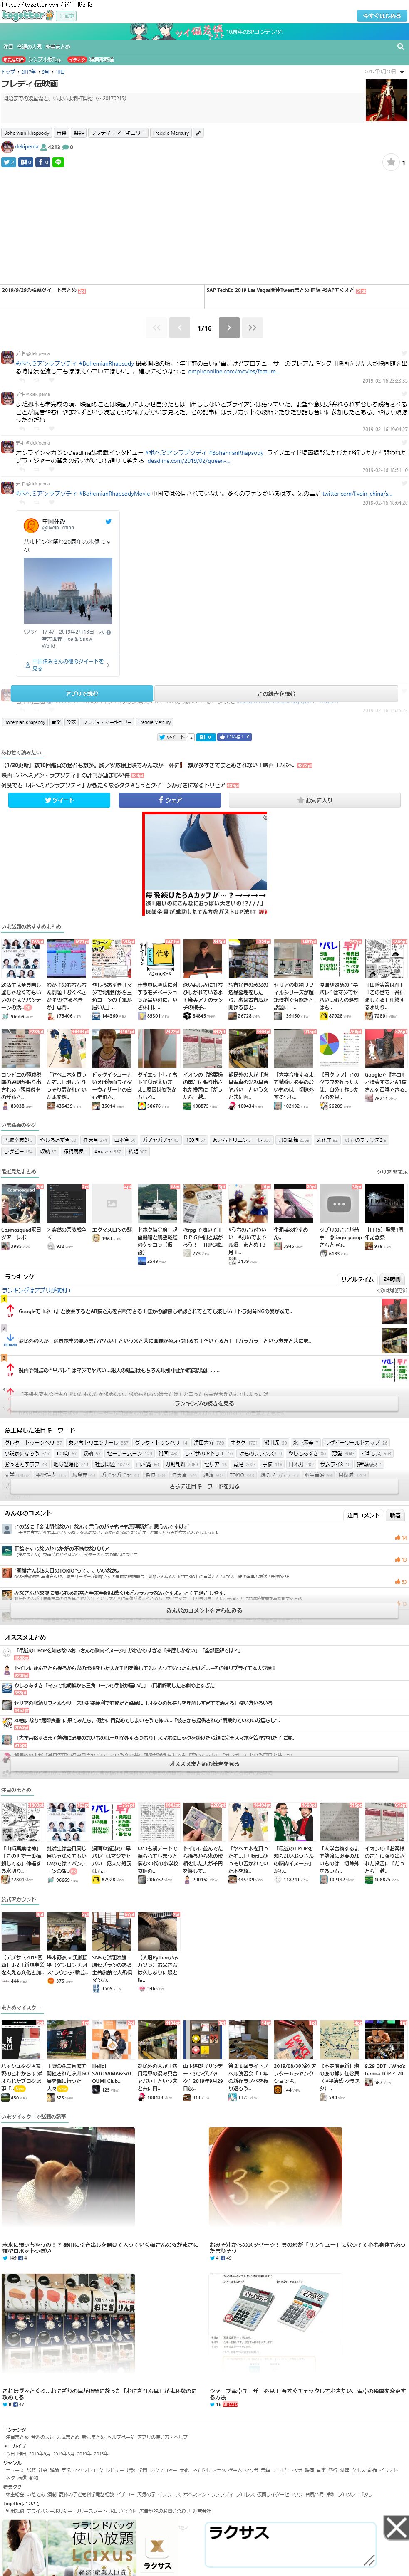Open the Bohemian Rhapsody tag under the title
The height and width of the screenshot is (2576, 409).
click(x=26, y=133)
